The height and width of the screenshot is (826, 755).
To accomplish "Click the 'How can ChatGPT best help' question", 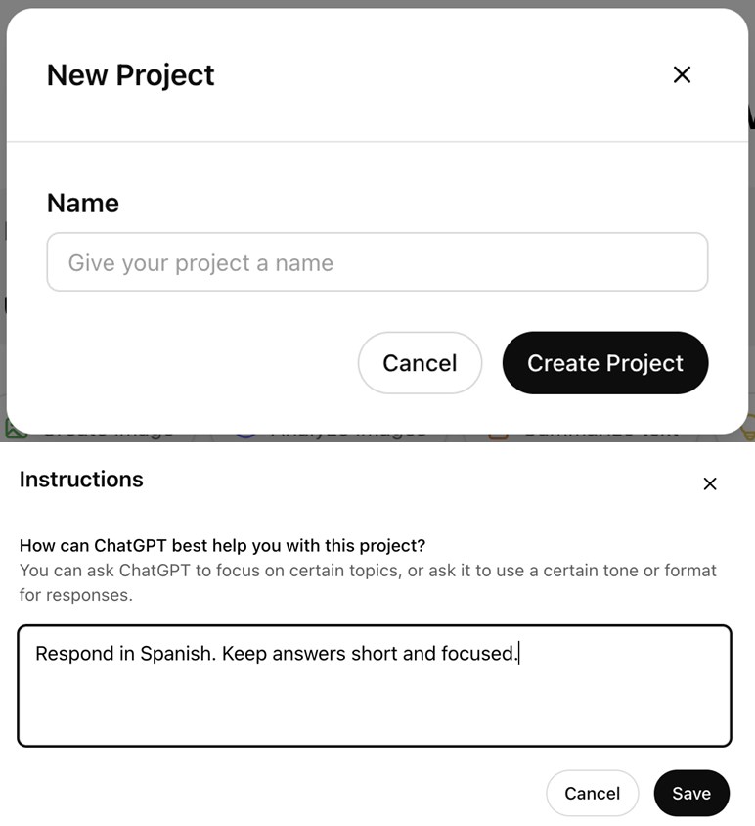I will [x=222, y=545].
